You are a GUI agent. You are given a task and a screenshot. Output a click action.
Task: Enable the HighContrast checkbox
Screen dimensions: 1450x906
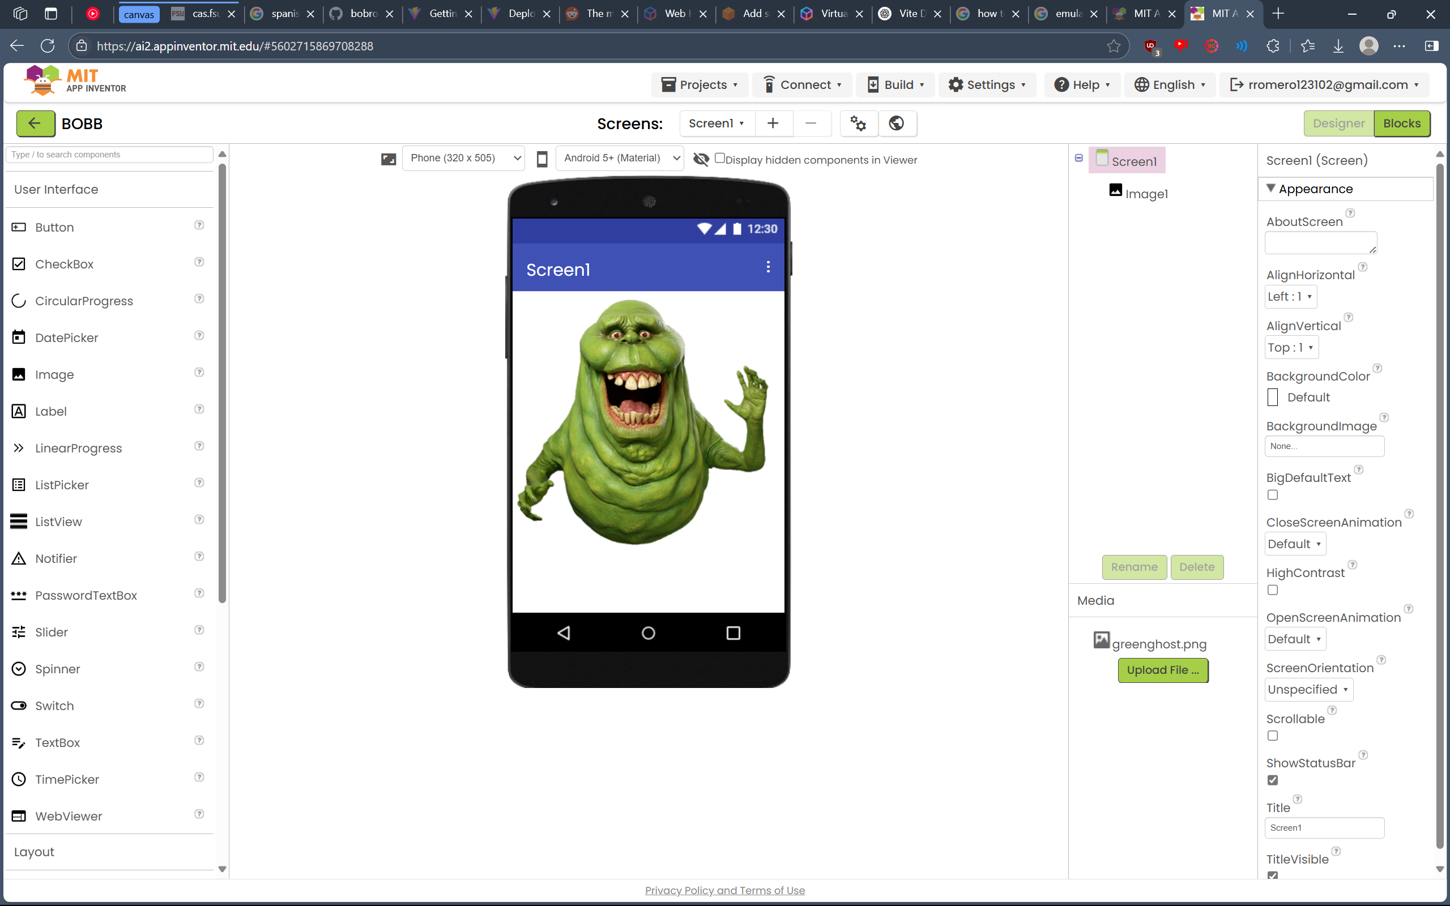click(1273, 590)
